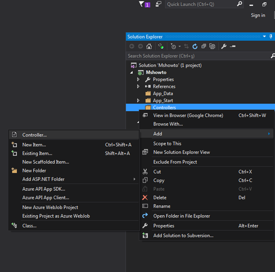Choose Existing Project as Azure WebJob
Image resolution: width=275 pixels, height=272 pixels.
[x=56, y=216]
